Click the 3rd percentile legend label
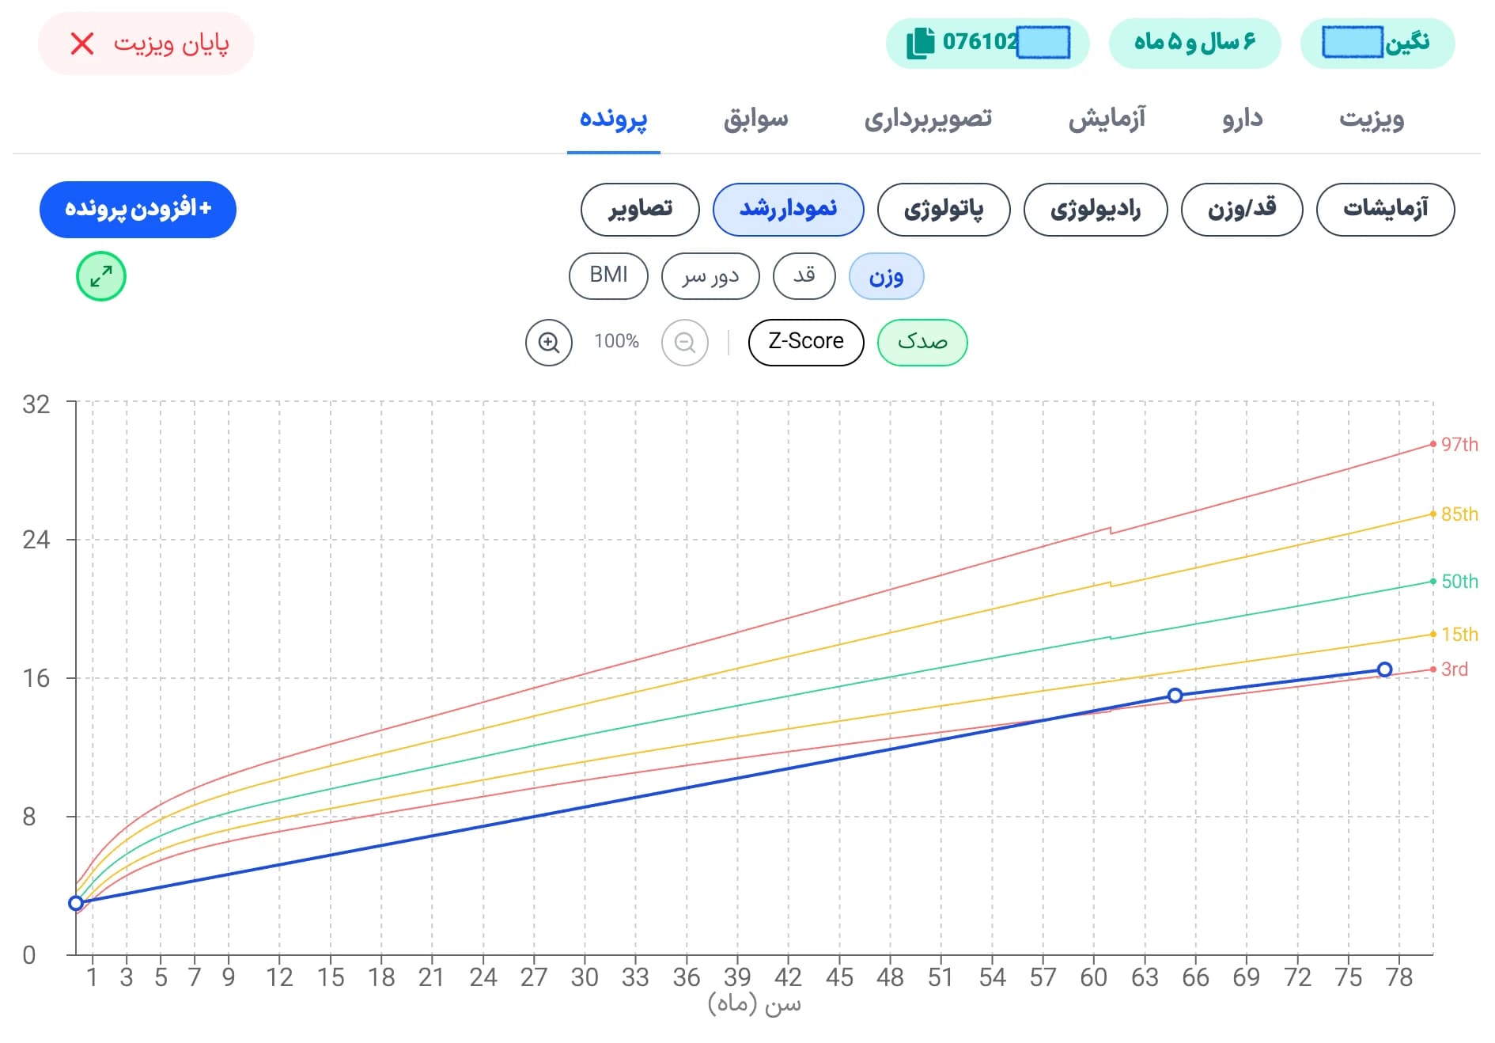The width and height of the screenshot is (1495, 1043). (x=1454, y=669)
